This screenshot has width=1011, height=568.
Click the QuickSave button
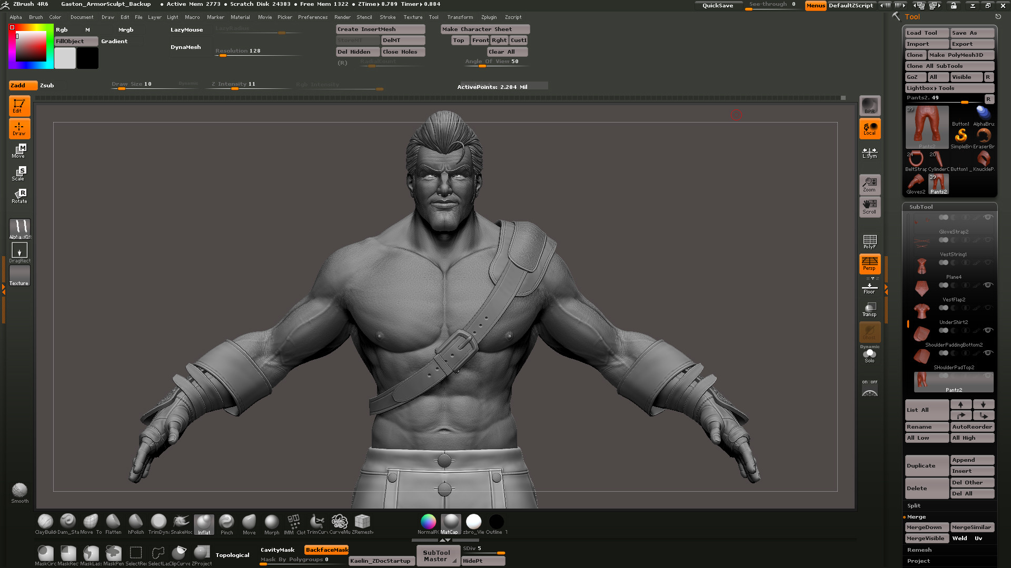tap(717, 6)
